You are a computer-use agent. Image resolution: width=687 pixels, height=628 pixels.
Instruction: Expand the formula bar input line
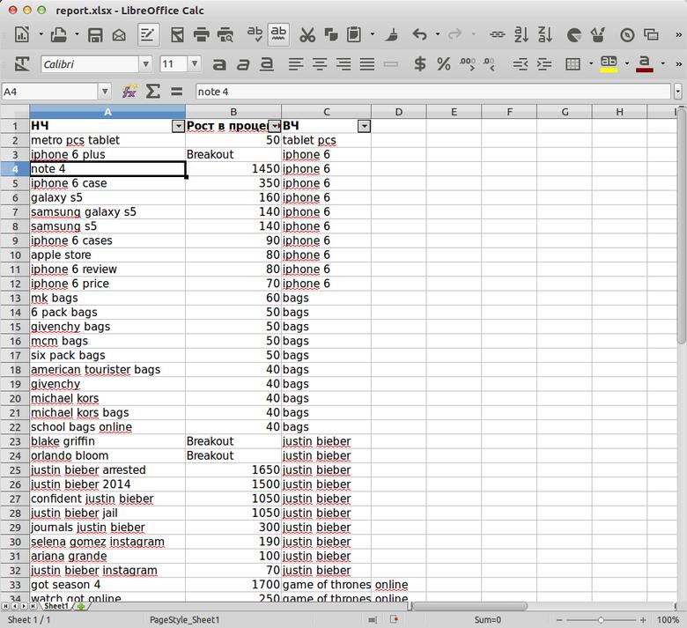[x=678, y=92]
